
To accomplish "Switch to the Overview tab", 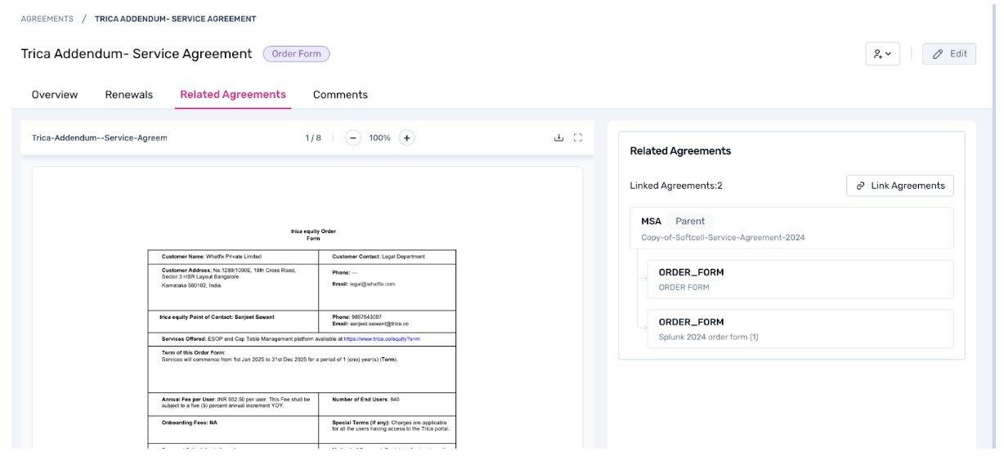I will coord(55,95).
